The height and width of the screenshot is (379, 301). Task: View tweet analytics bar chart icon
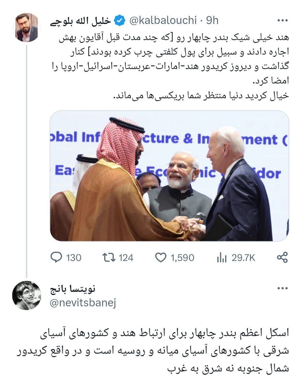tap(222, 258)
